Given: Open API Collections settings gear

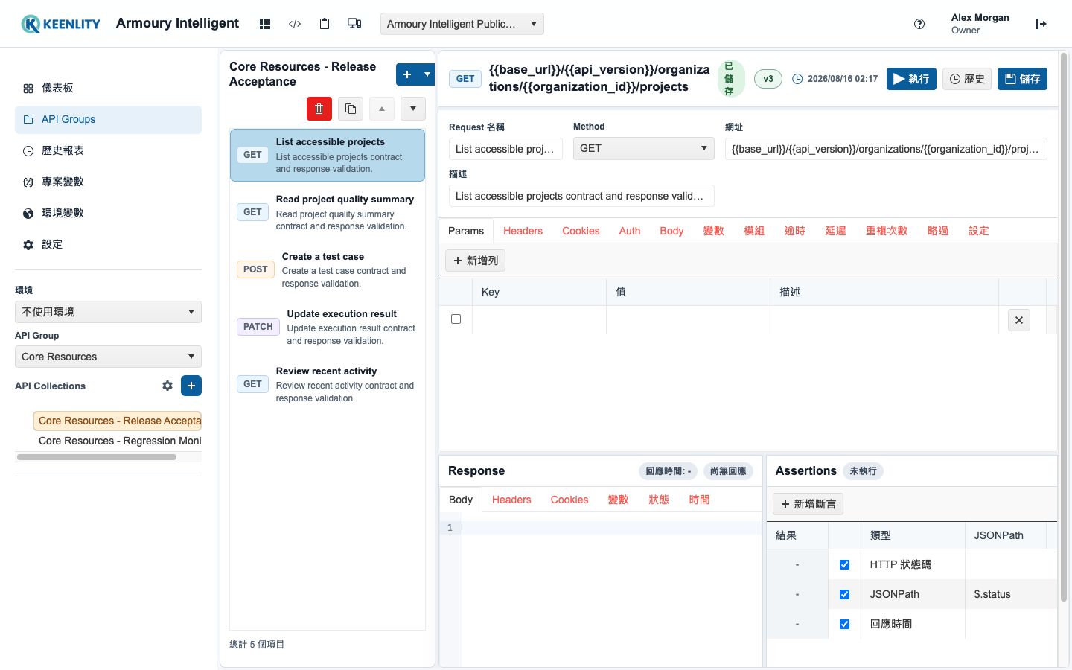Looking at the screenshot, I should pos(167,386).
